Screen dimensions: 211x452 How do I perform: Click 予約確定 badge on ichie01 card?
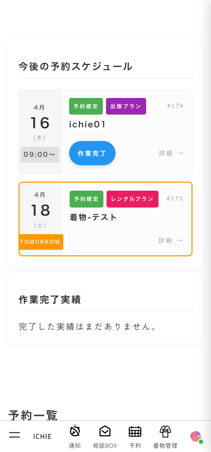pyautogui.click(x=86, y=106)
